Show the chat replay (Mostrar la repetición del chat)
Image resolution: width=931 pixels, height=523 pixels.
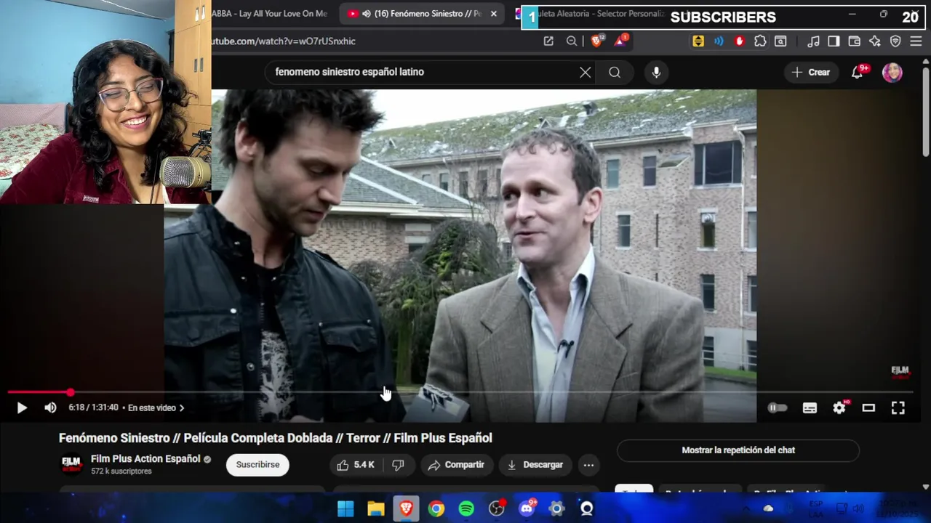(738, 450)
